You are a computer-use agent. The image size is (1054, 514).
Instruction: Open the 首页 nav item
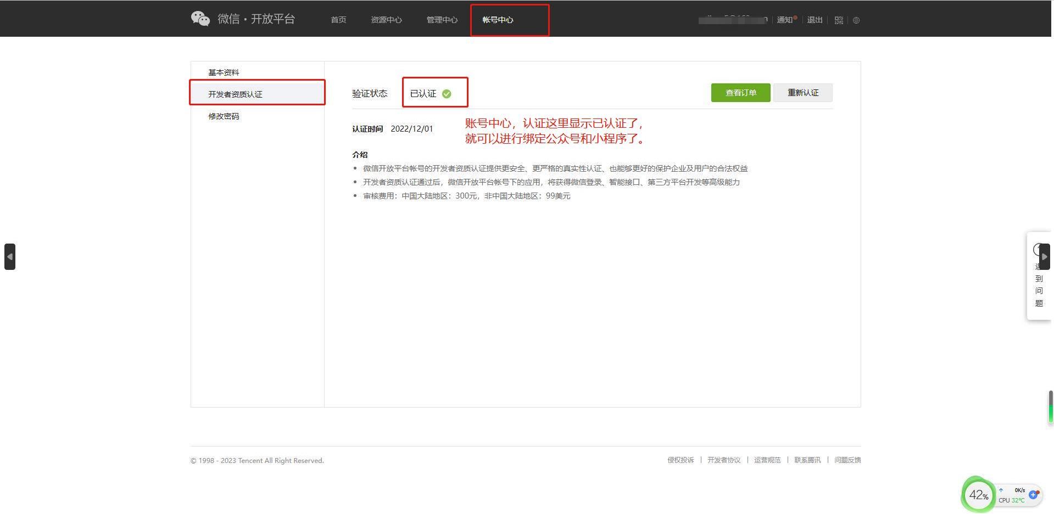[x=338, y=20]
